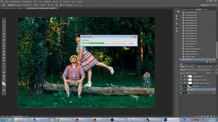Delete current state in History panel
The image size is (218, 122).
click(x=214, y=62)
